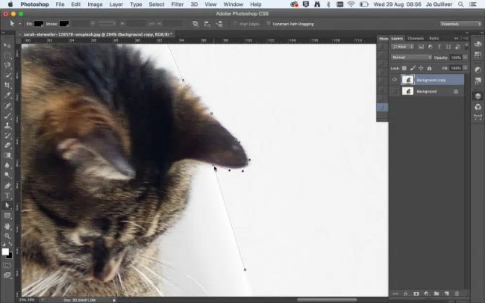Pick the Eyedropper tool
This screenshot has height=303, width=485.
coord(7,96)
